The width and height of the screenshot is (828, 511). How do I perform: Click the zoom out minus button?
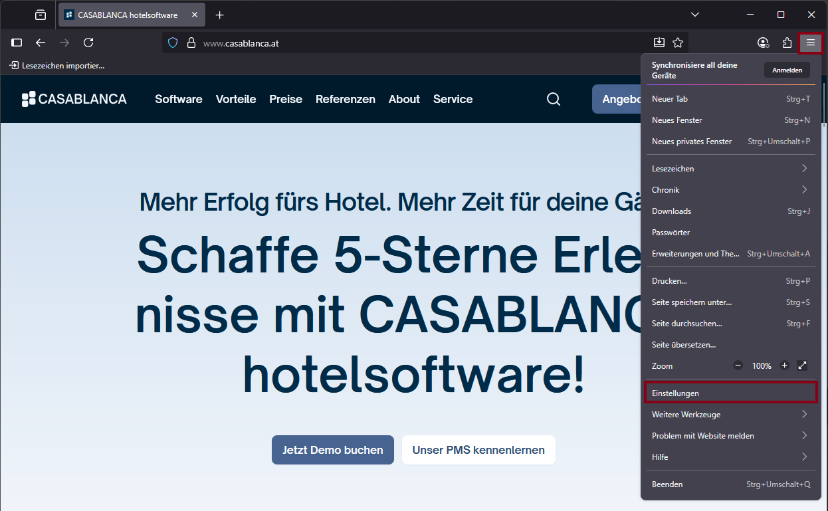point(738,365)
